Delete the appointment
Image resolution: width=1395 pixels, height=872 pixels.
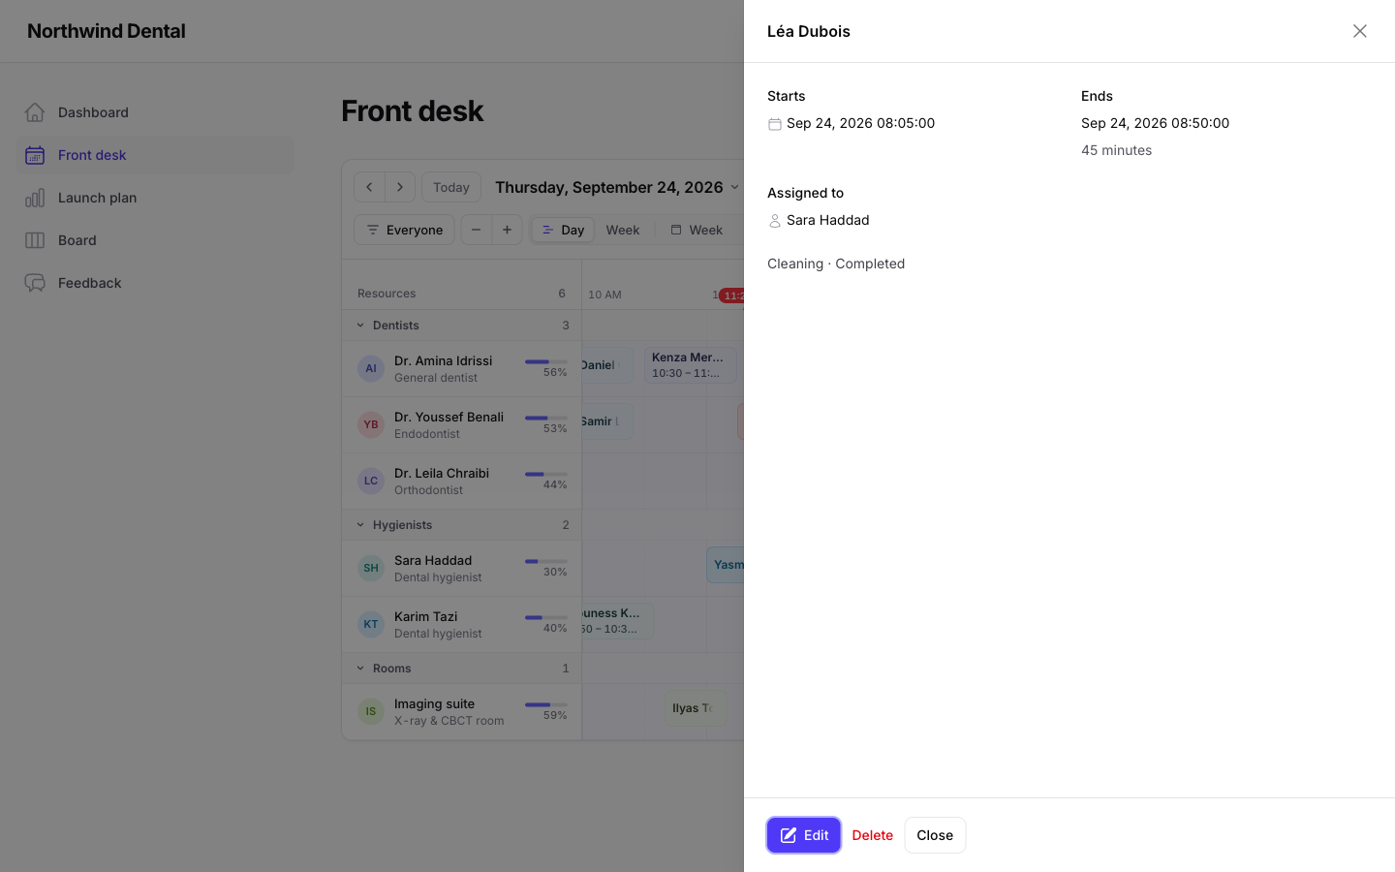873,835
